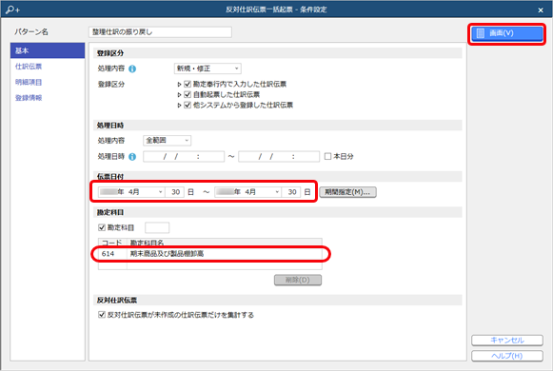This screenshot has width=553, height=371.
Task: Click the ヘルプ(H) button
Action: 507,356
